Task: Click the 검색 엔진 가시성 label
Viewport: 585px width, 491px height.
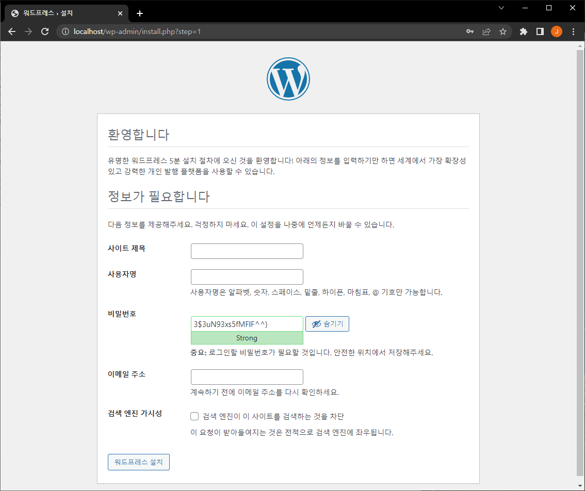Action: (x=135, y=414)
